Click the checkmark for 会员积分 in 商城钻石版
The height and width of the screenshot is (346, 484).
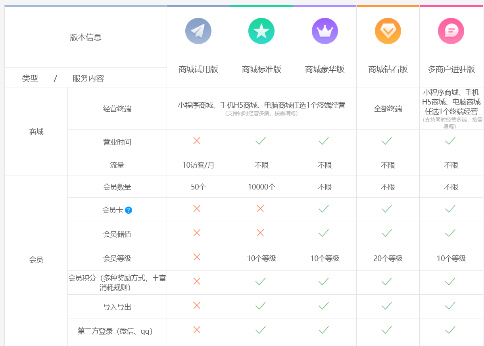387,281
